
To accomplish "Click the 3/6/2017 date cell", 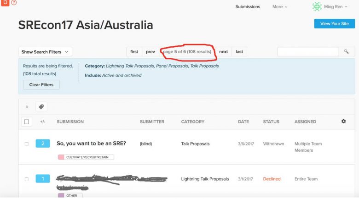I will [246, 144].
